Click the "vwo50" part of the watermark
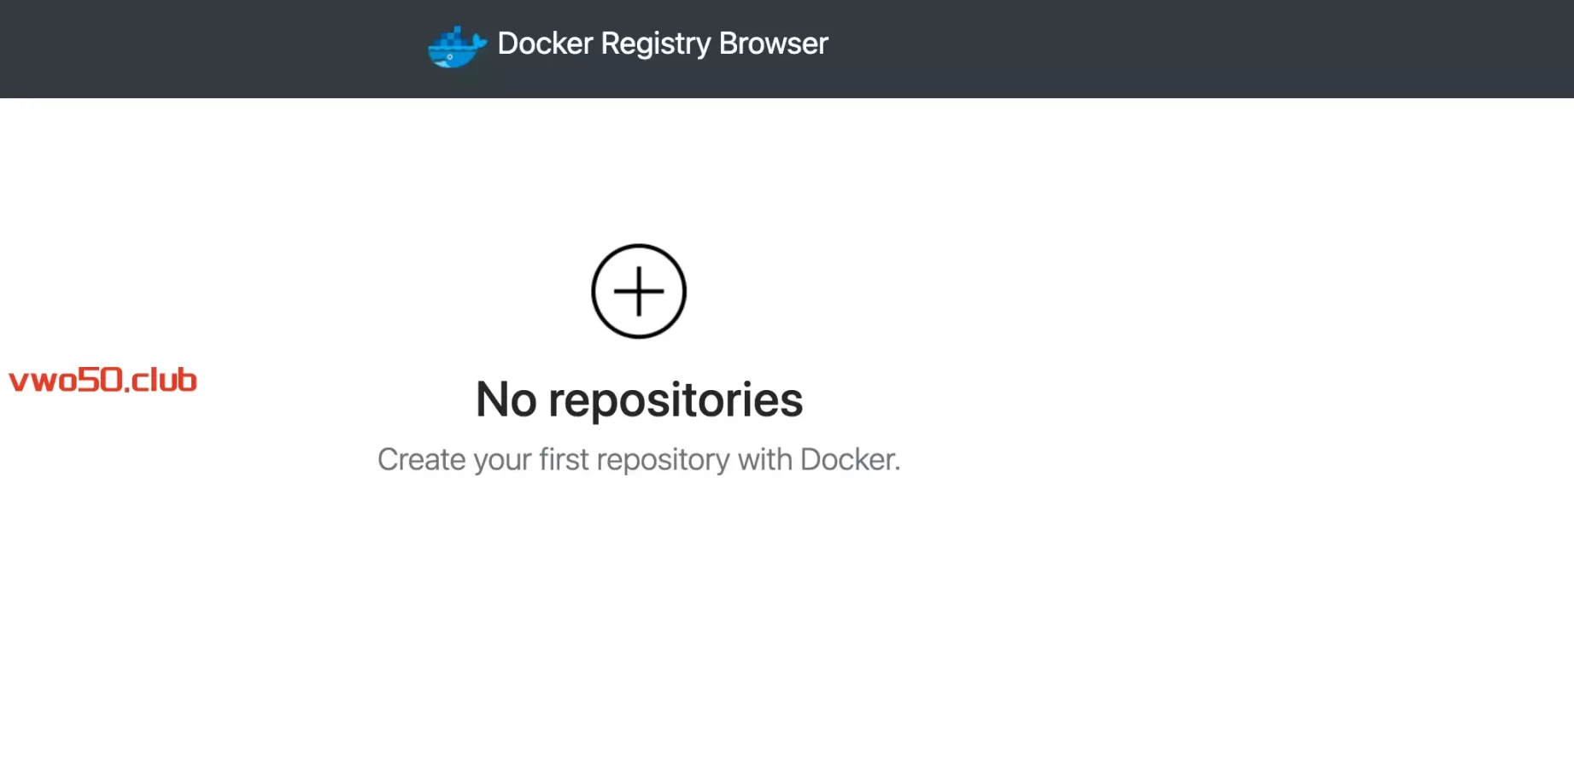 [x=67, y=381]
